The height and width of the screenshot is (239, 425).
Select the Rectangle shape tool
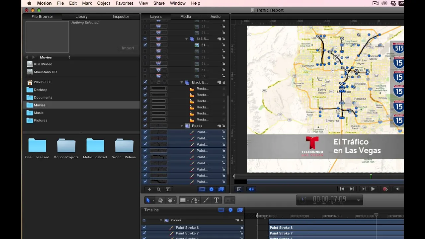click(183, 200)
